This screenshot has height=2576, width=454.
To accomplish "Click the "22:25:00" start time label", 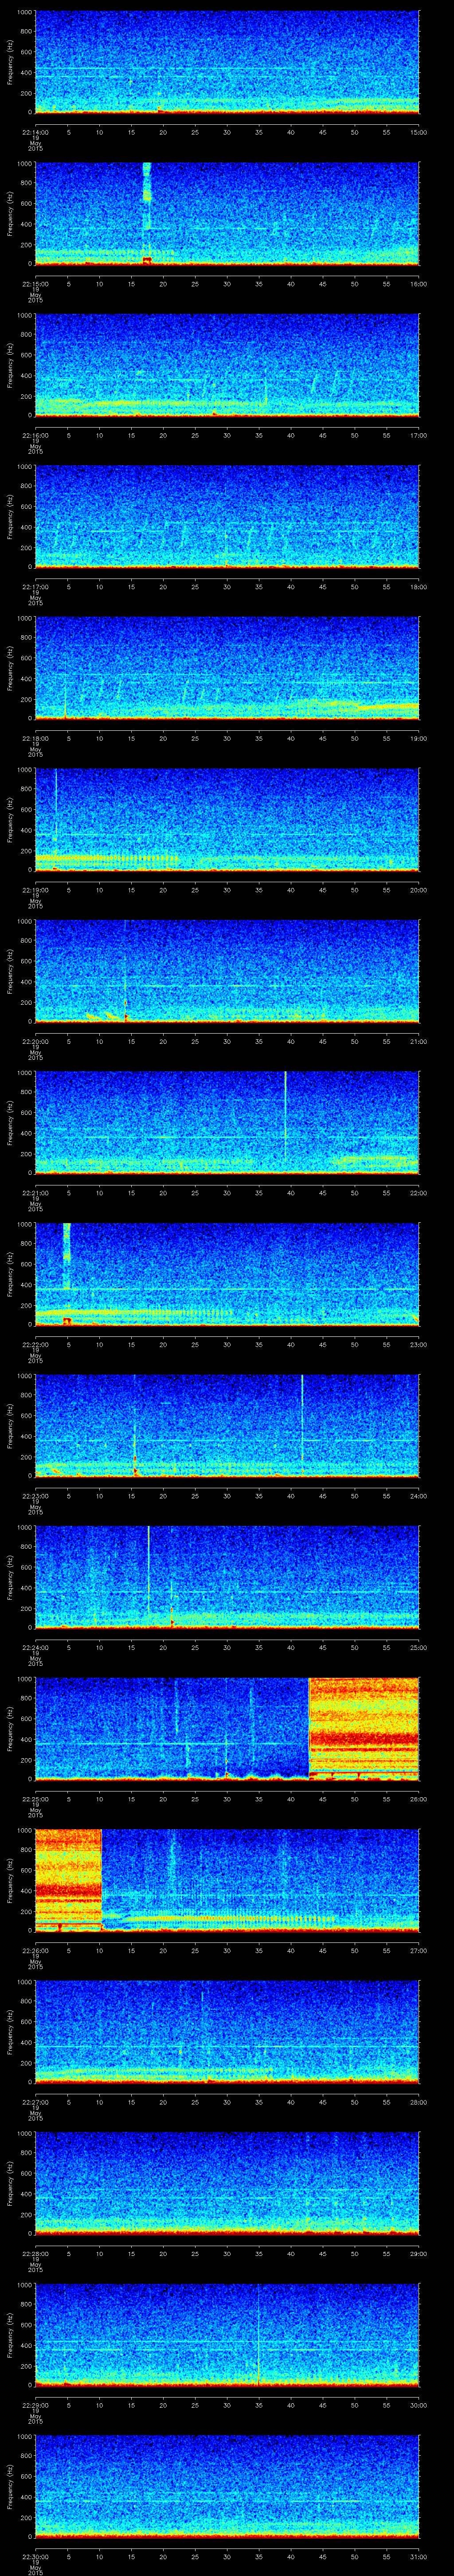I will click(x=36, y=1799).
